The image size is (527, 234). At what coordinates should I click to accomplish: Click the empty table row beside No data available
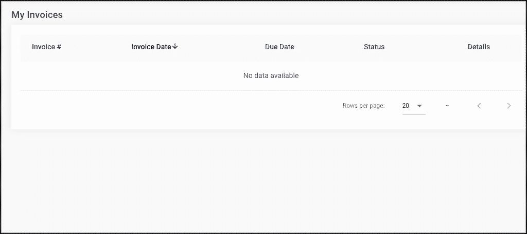pyautogui.click(x=134, y=76)
